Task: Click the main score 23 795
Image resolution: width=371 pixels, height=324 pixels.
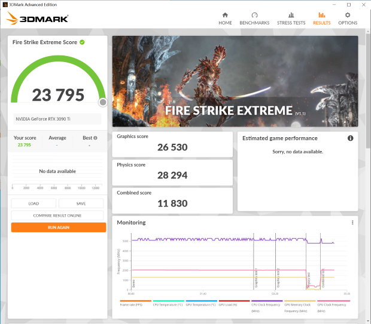Action: 58,95
